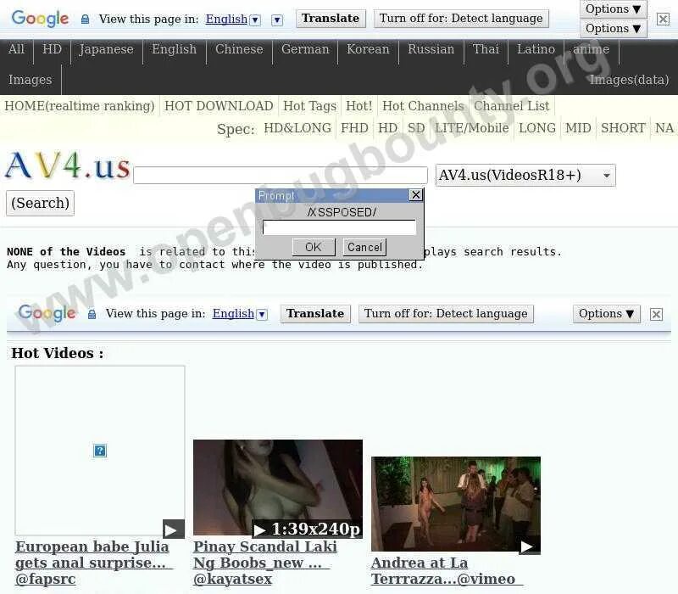Filter by HD&LONG spec
678x594 pixels.
coord(297,128)
